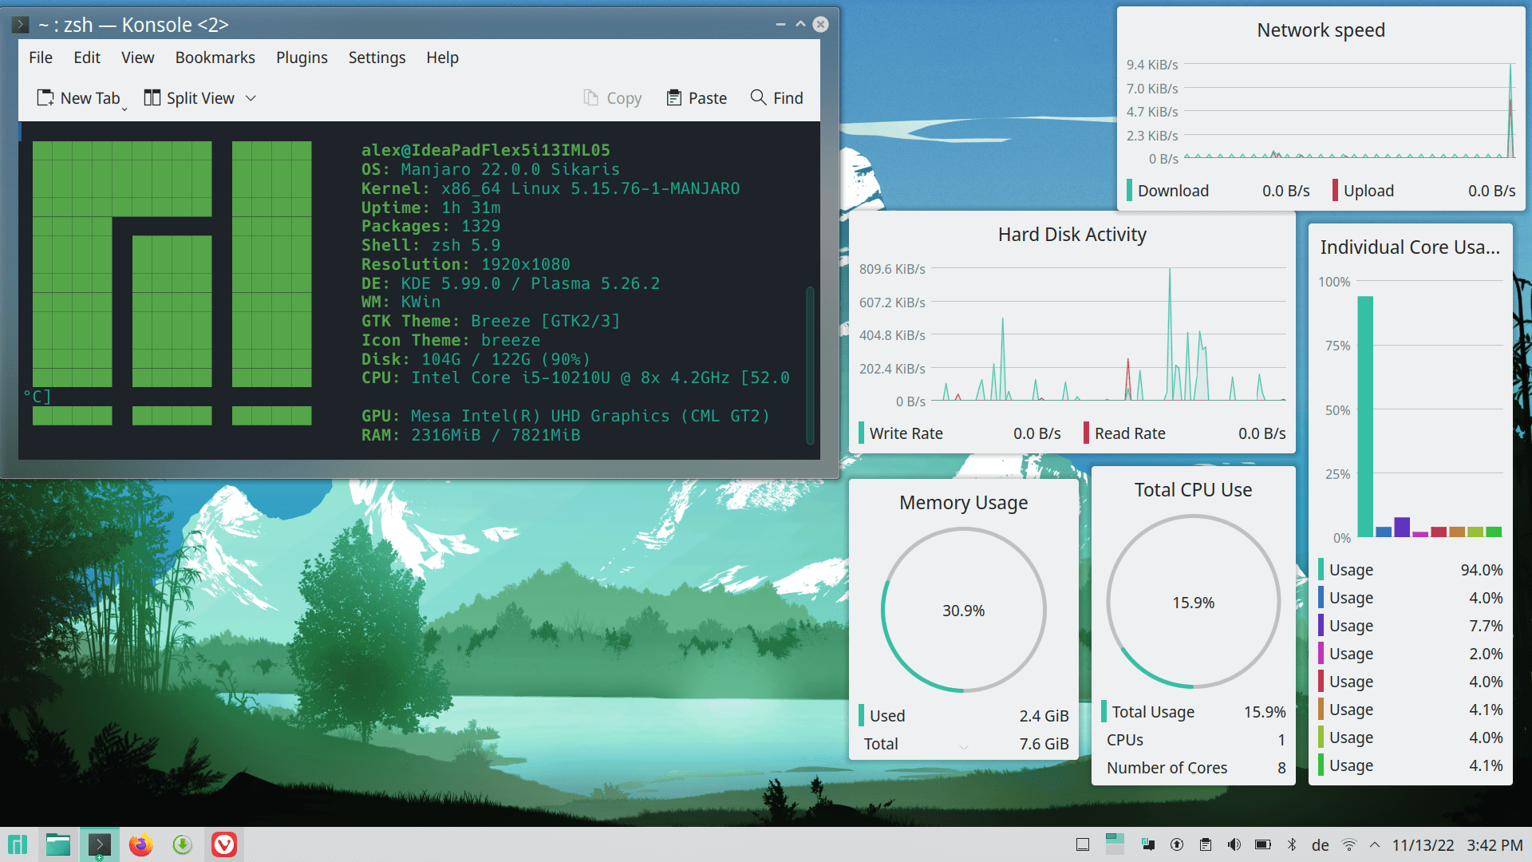The height and width of the screenshot is (862, 1532).
Task: Click the Memory Usage 30.9% pie chart
Action: pos(964,610)
